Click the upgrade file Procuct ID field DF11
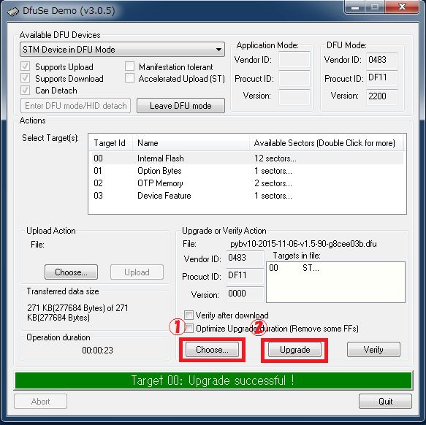426x425 pixels. 245,276
